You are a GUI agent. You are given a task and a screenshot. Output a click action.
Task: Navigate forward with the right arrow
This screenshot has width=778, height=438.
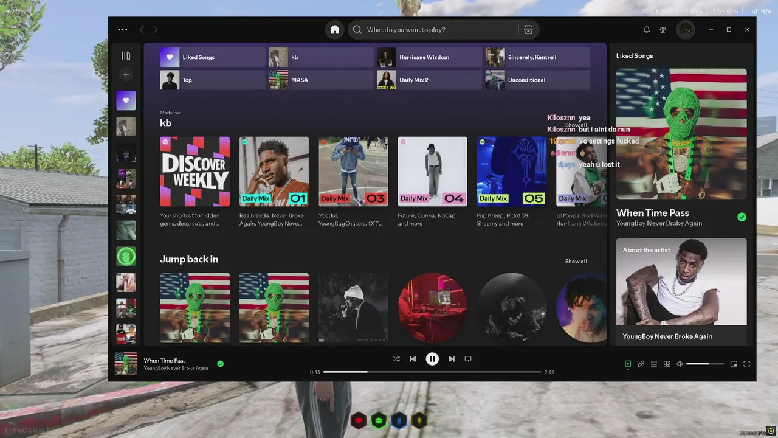[x=156, y=30]
